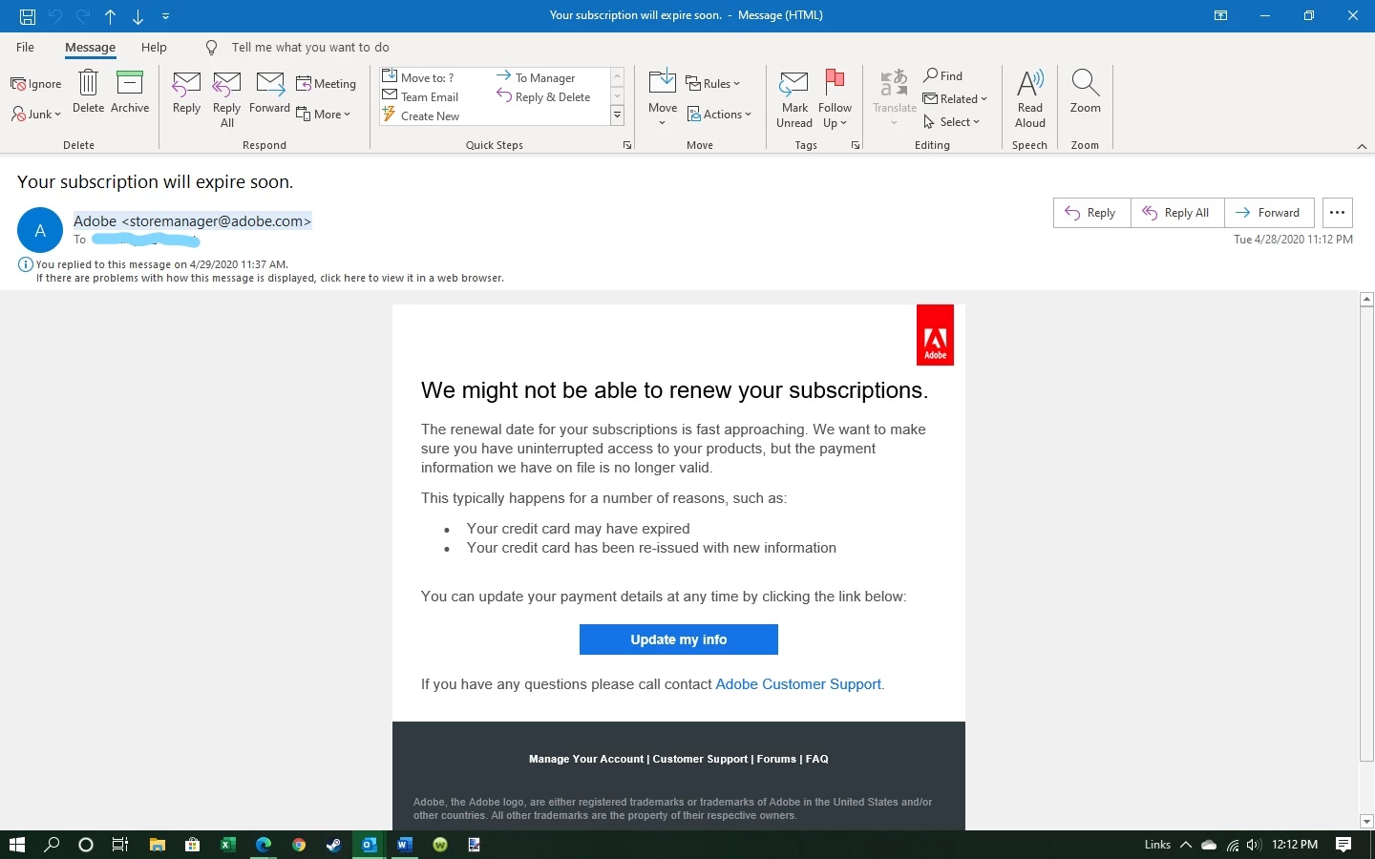This screenshot has width=1375, height=859.
Task: Click Reply in the ribbon
Action: click(x=186, y=94)
